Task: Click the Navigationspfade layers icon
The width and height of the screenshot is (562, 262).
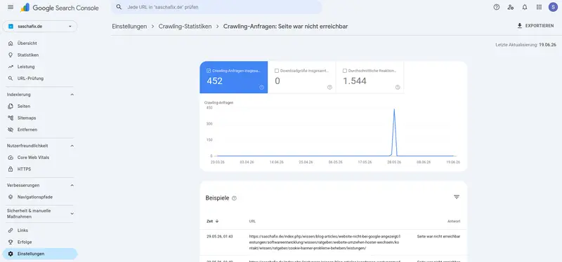Action: 11,197
